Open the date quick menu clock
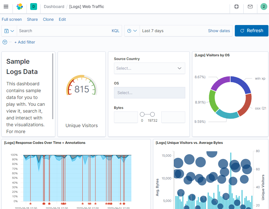Screen dimensions: 269x209 [x=132, y=31]
